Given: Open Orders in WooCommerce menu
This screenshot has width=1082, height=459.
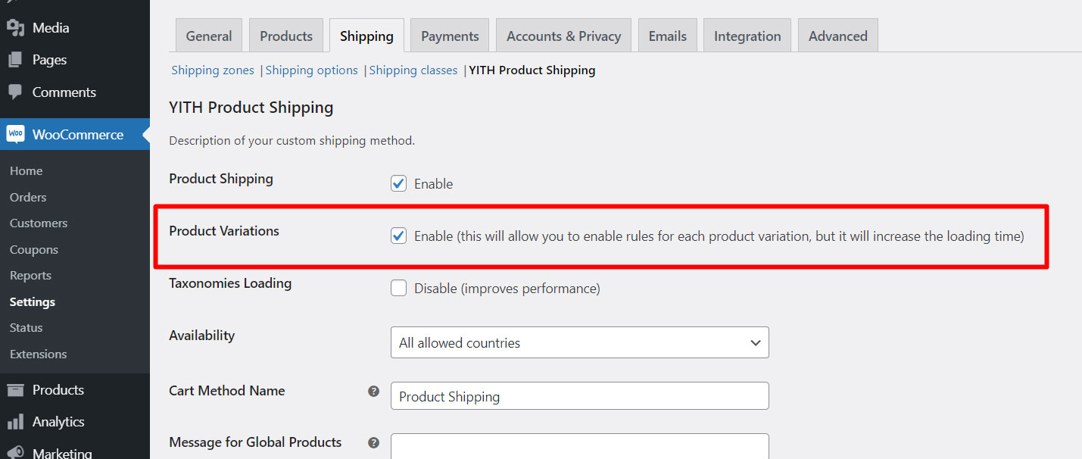Looking at the screenshot, I should click(28, 197).
